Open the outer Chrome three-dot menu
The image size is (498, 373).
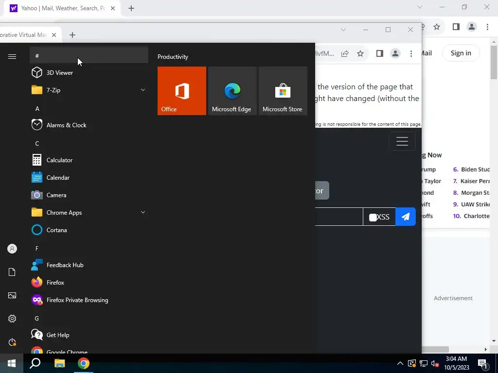[x=487, y=27]
